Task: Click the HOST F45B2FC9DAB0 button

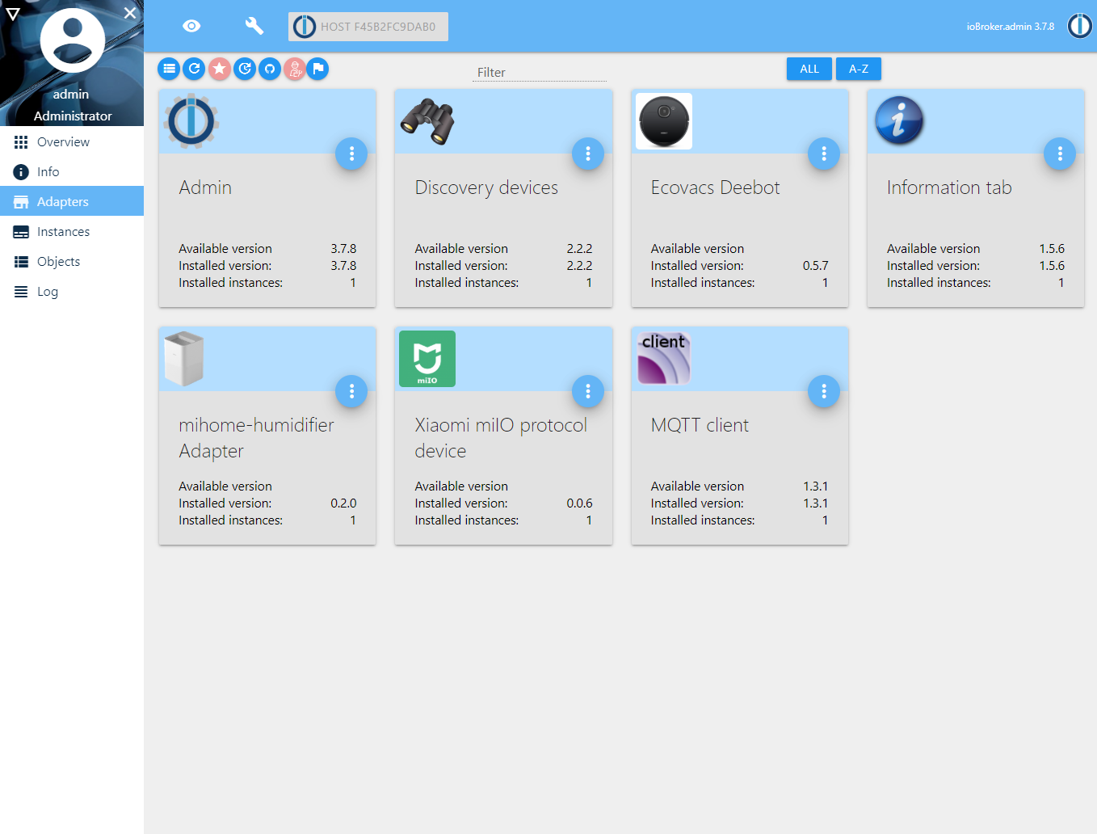Action: [x=368, y=27]
